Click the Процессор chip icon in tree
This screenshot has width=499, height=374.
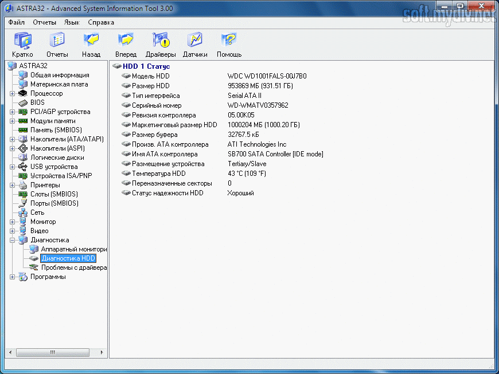pyautogui.click(x=22, y=93)
